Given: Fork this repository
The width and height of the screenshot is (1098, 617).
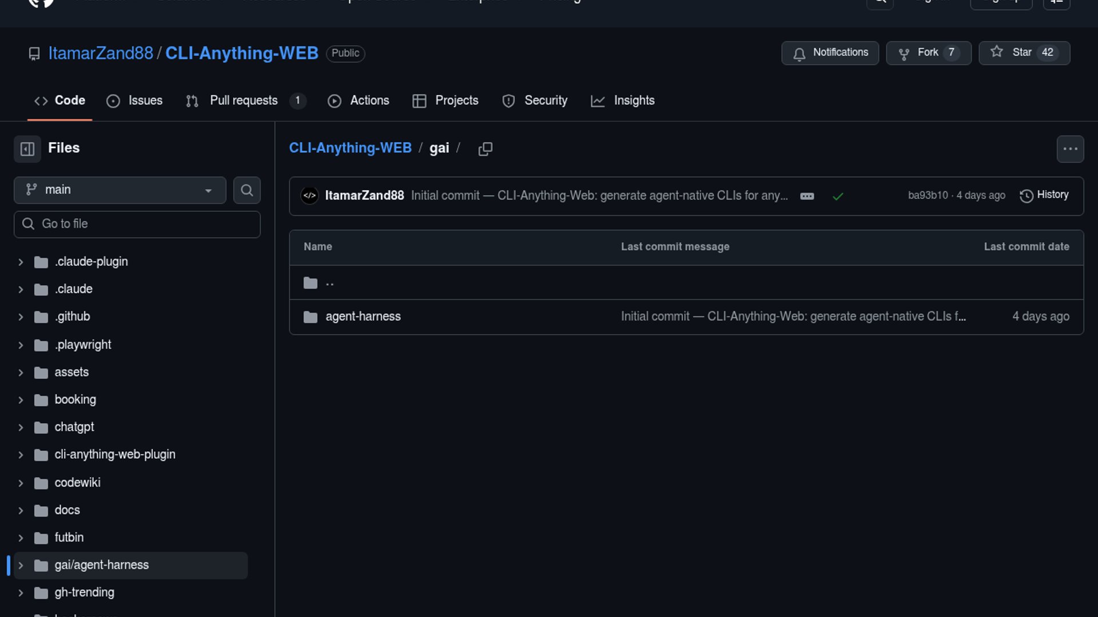Looking at the screenshot, I should (x=928, y=53).
